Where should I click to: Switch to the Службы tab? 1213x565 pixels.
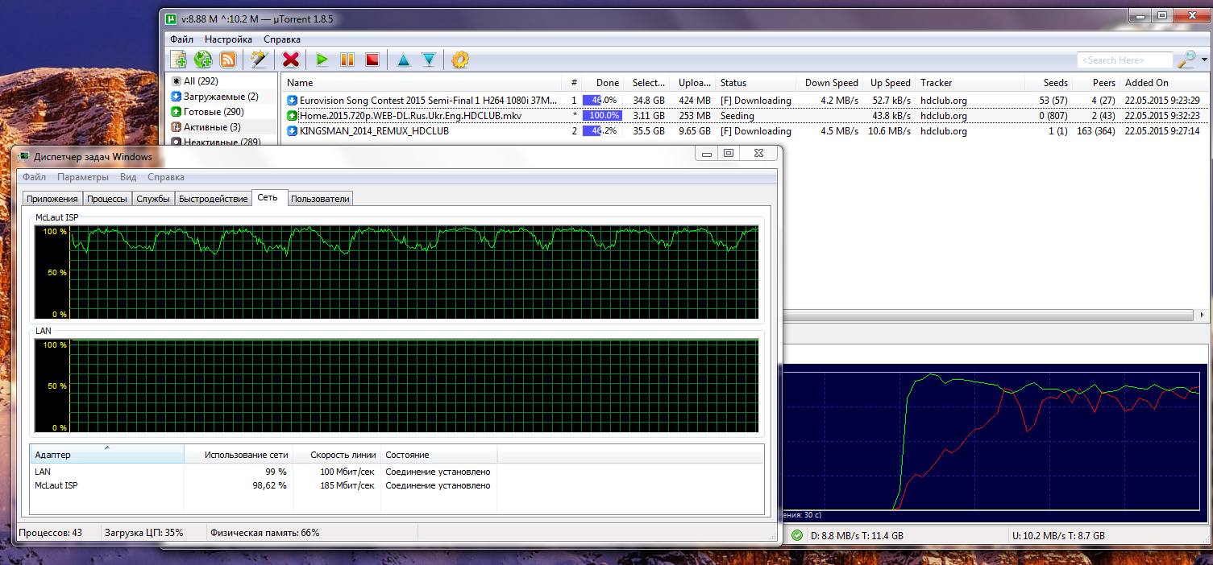point(153,199)
